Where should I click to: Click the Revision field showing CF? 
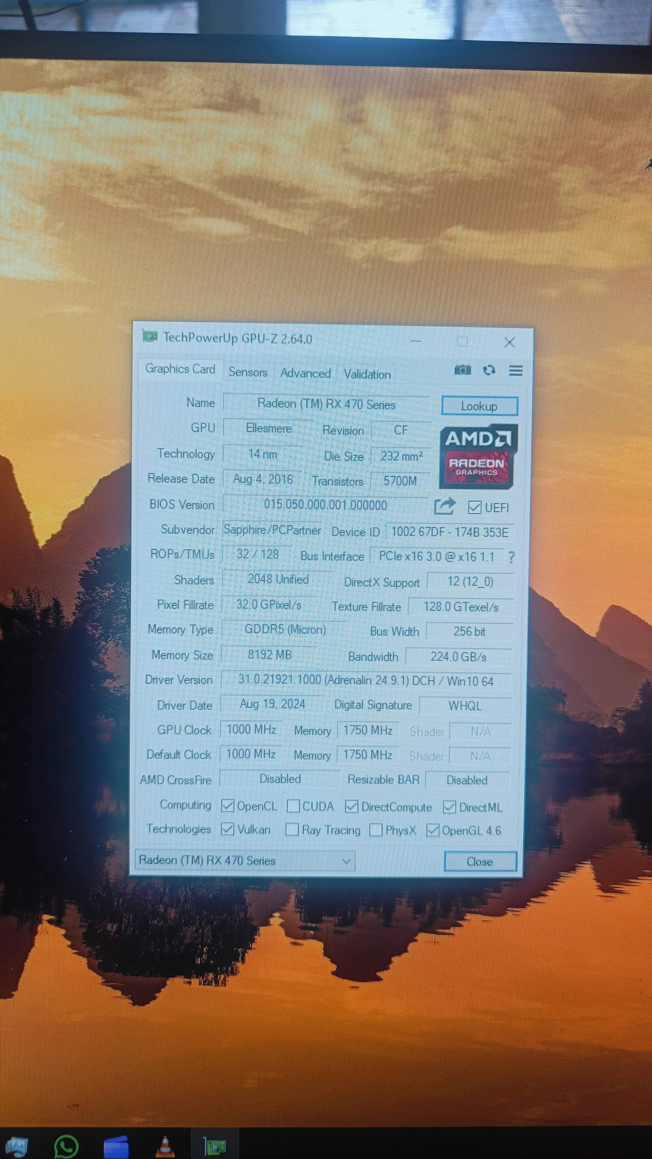tap(401, 430)
